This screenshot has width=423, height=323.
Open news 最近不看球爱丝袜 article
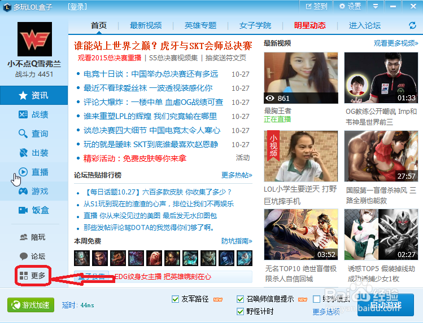click(148, 88)
